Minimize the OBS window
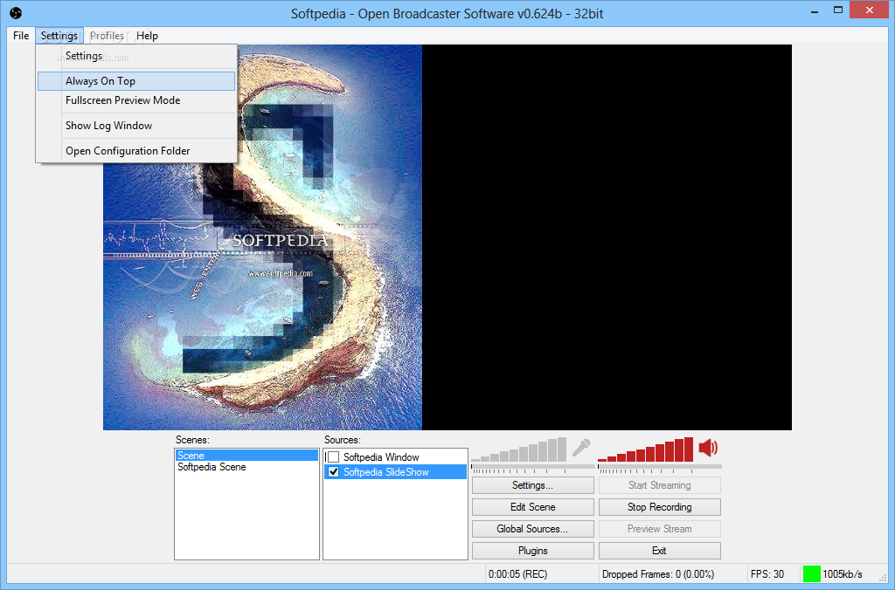895x590 pixels. 815,10
